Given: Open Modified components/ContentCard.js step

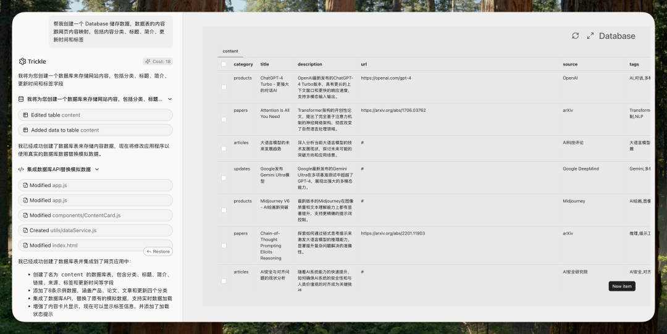Looking at the screenshot, I should point(95,215).
